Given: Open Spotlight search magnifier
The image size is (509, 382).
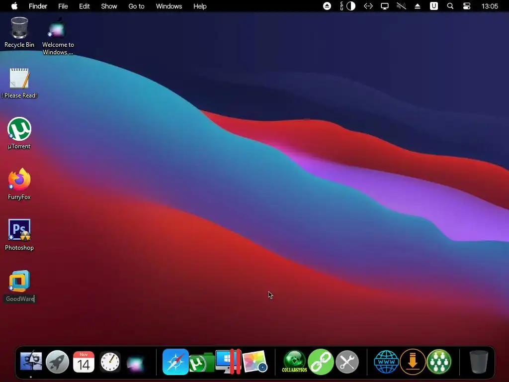Looking at the screenshot, I should tap(450, 6).
